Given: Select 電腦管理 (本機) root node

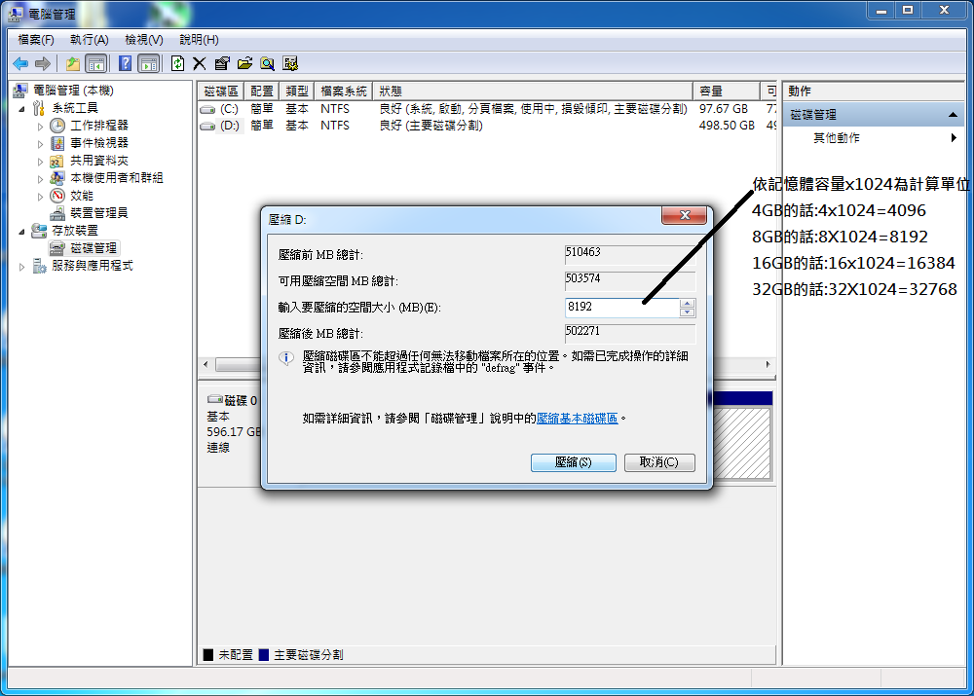Looking at the screenshot, I should (x=73, y=91).
